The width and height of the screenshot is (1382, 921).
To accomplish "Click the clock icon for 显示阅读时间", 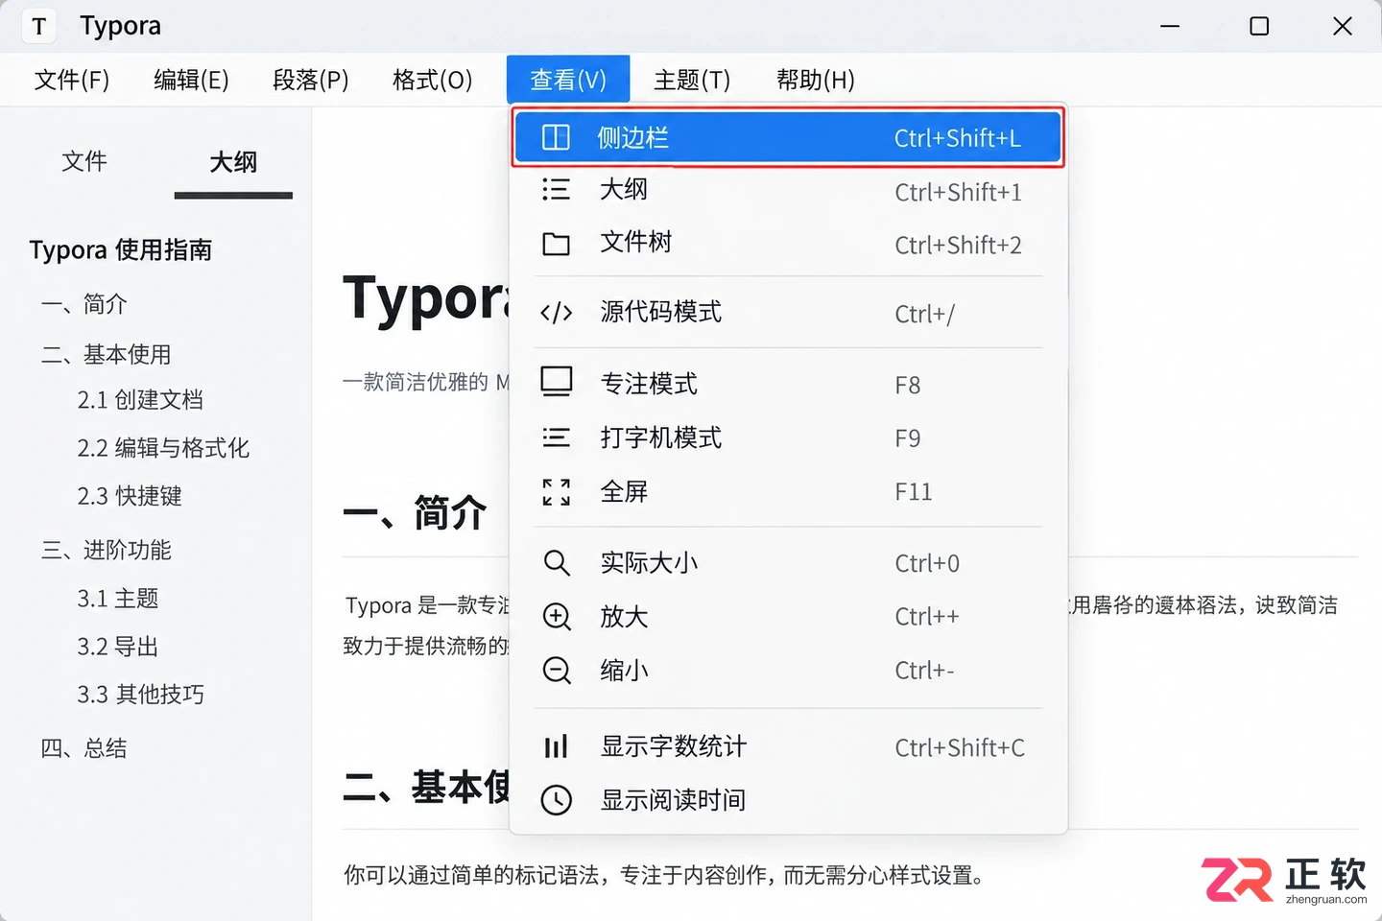I will [556, 800].
